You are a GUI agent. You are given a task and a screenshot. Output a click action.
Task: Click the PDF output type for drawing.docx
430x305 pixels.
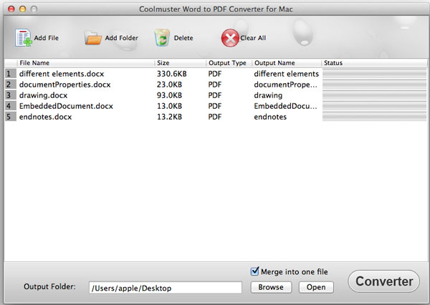click(215, 95)
